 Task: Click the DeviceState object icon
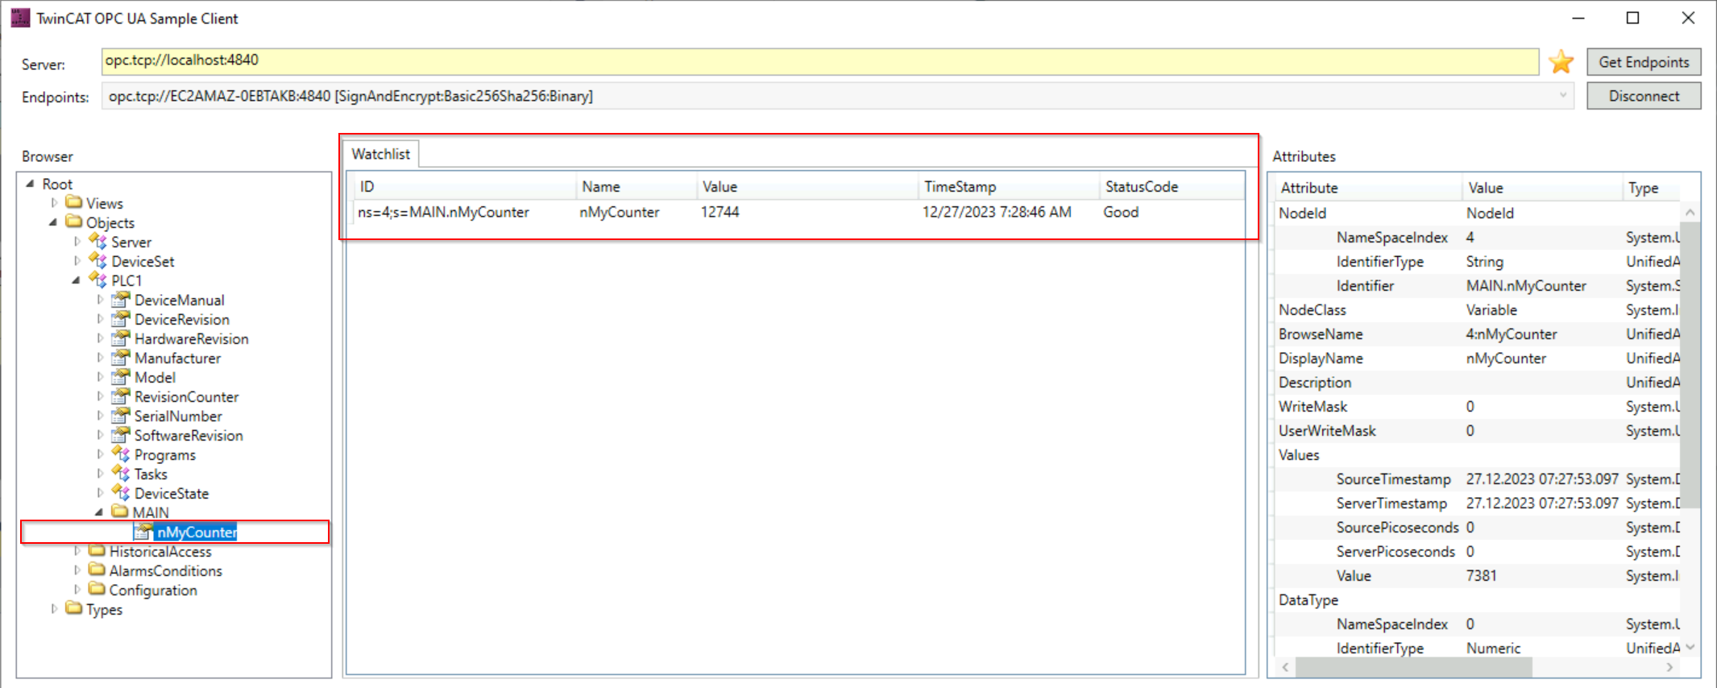pos(121,492)
